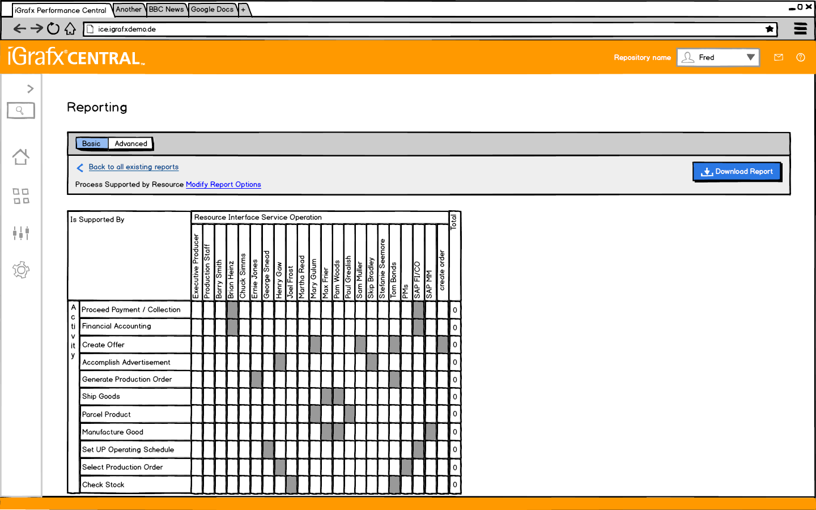Open the Fred user account dropdown
This screenshot has height=510, width=816.
click(718, 57)
